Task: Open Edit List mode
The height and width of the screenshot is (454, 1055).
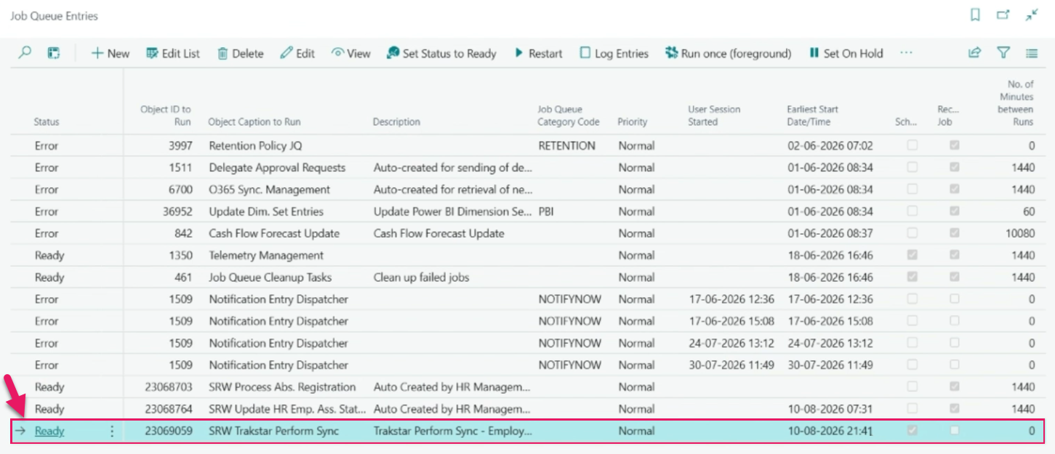Action: tap(173, 53)
